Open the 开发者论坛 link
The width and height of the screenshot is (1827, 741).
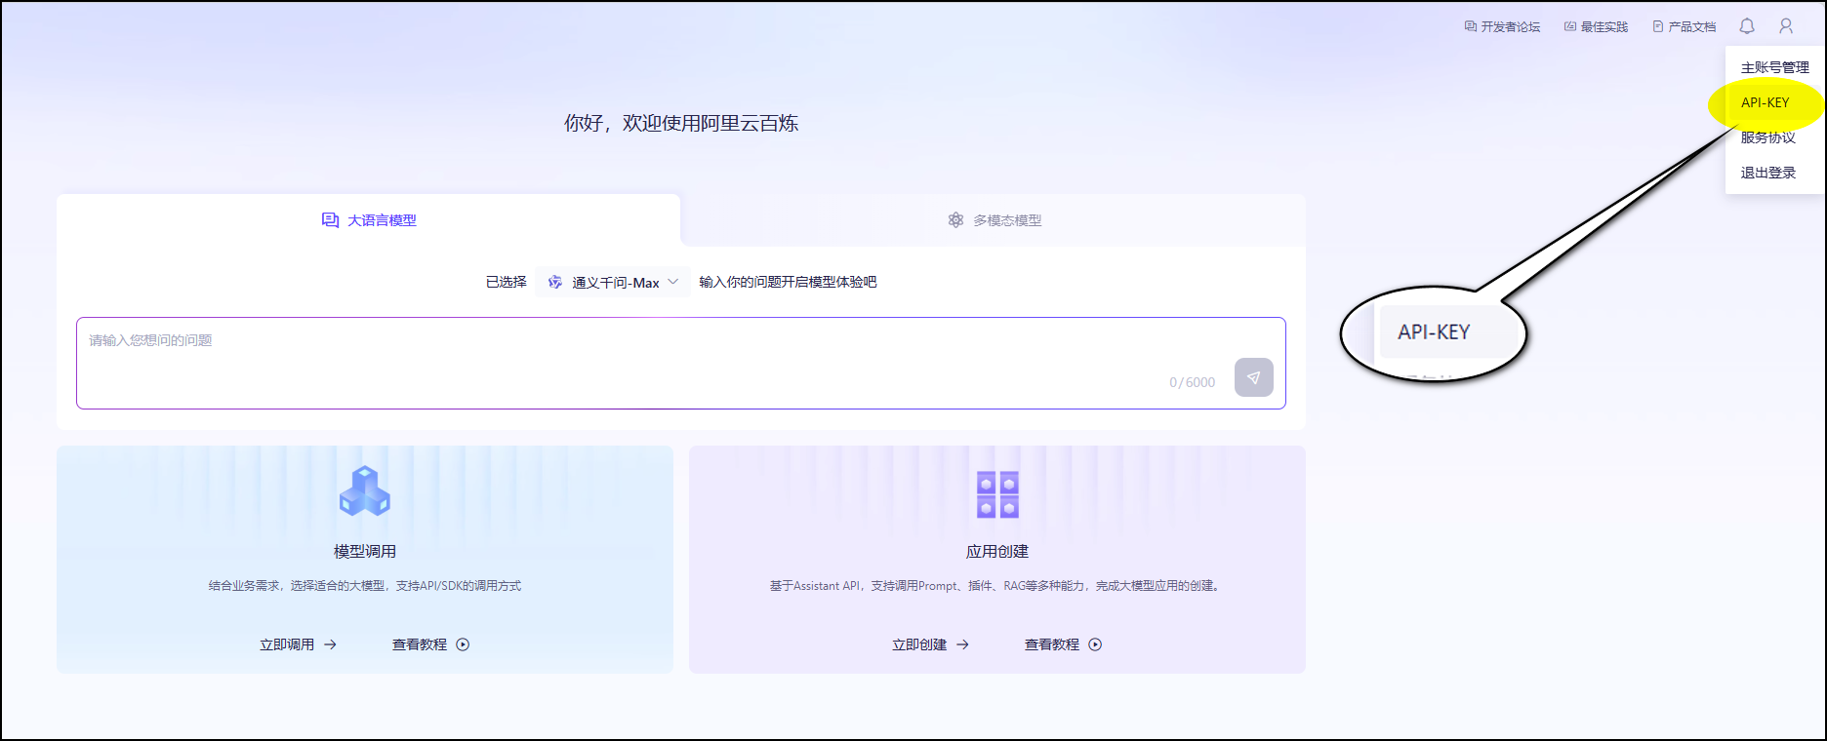tap(1502, 26)
